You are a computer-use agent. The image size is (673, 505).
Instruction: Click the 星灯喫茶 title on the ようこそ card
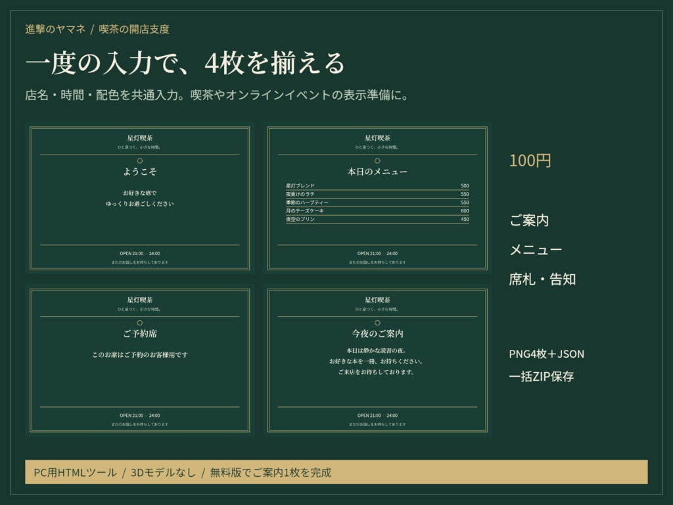click(139, 138)
